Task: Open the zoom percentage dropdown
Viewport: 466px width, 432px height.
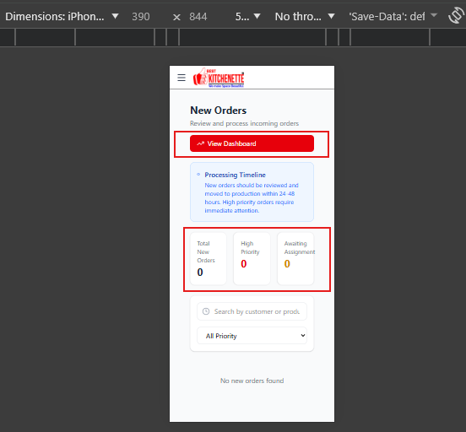Action: (x=248, y=17)
